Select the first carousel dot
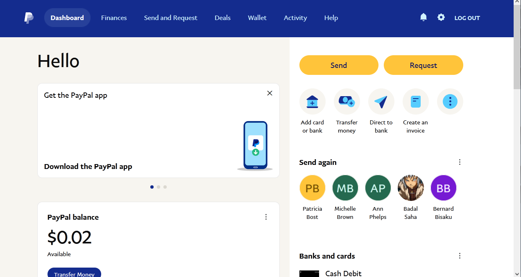Viewport: 521px width, 277px height. 152,187
